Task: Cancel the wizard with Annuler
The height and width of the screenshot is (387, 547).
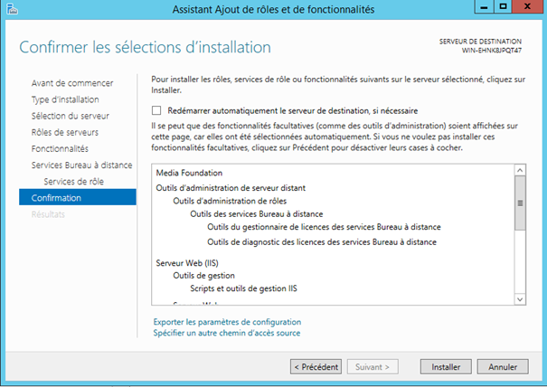Action: 502,367
